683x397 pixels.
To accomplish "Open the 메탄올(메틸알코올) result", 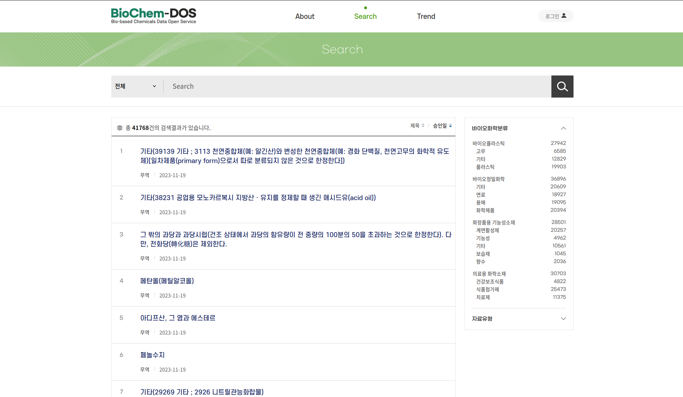I will point(167,281).
